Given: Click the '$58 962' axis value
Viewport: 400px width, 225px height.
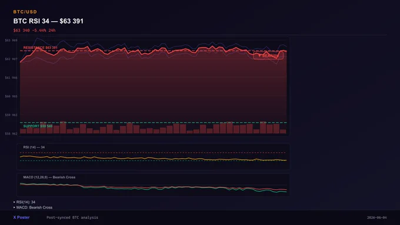Looking at the screenshot, I should click(11, 133).
